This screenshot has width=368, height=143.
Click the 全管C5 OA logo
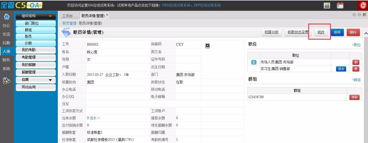pos(22,5)
